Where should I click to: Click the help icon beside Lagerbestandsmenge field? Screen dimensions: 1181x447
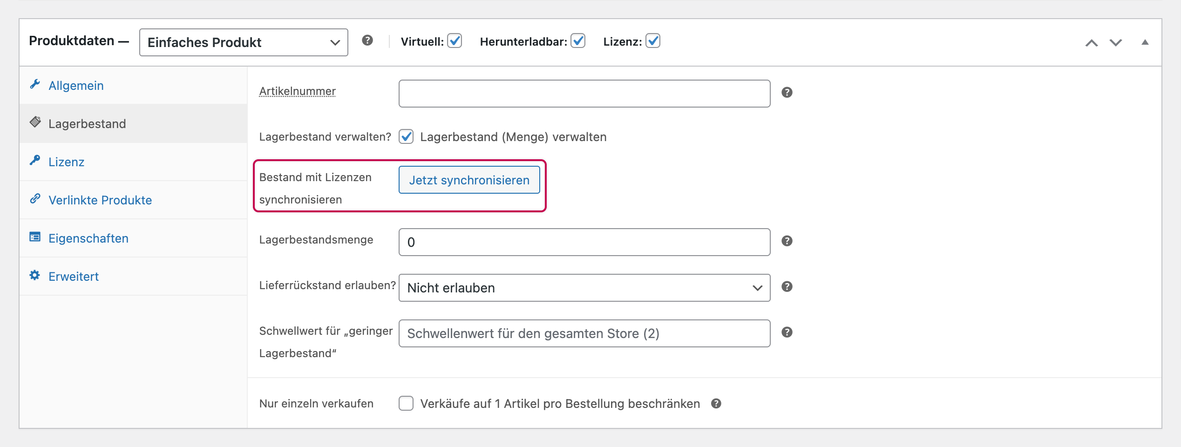tap(787, 241)
